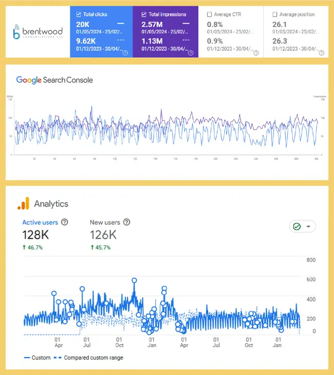
Task: Open help icon on Average CTR card
Action: tap(256, 53)
